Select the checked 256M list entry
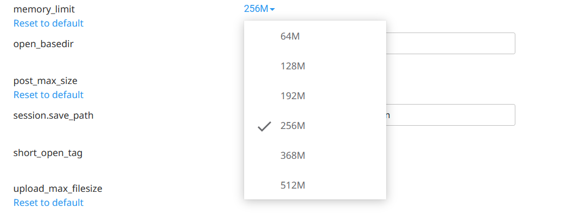581x220 pixels. pyautogui.click(x=293, y=126)
